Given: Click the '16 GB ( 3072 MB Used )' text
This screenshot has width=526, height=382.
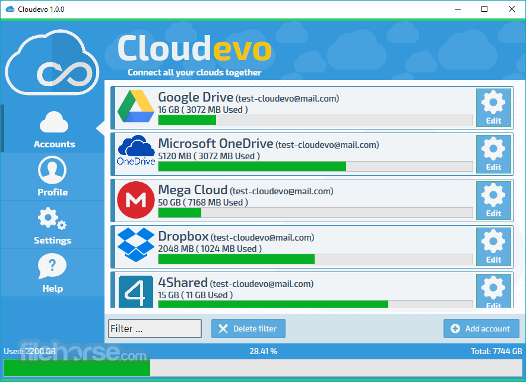Looking at the screenshot, I should coord(203,110).
